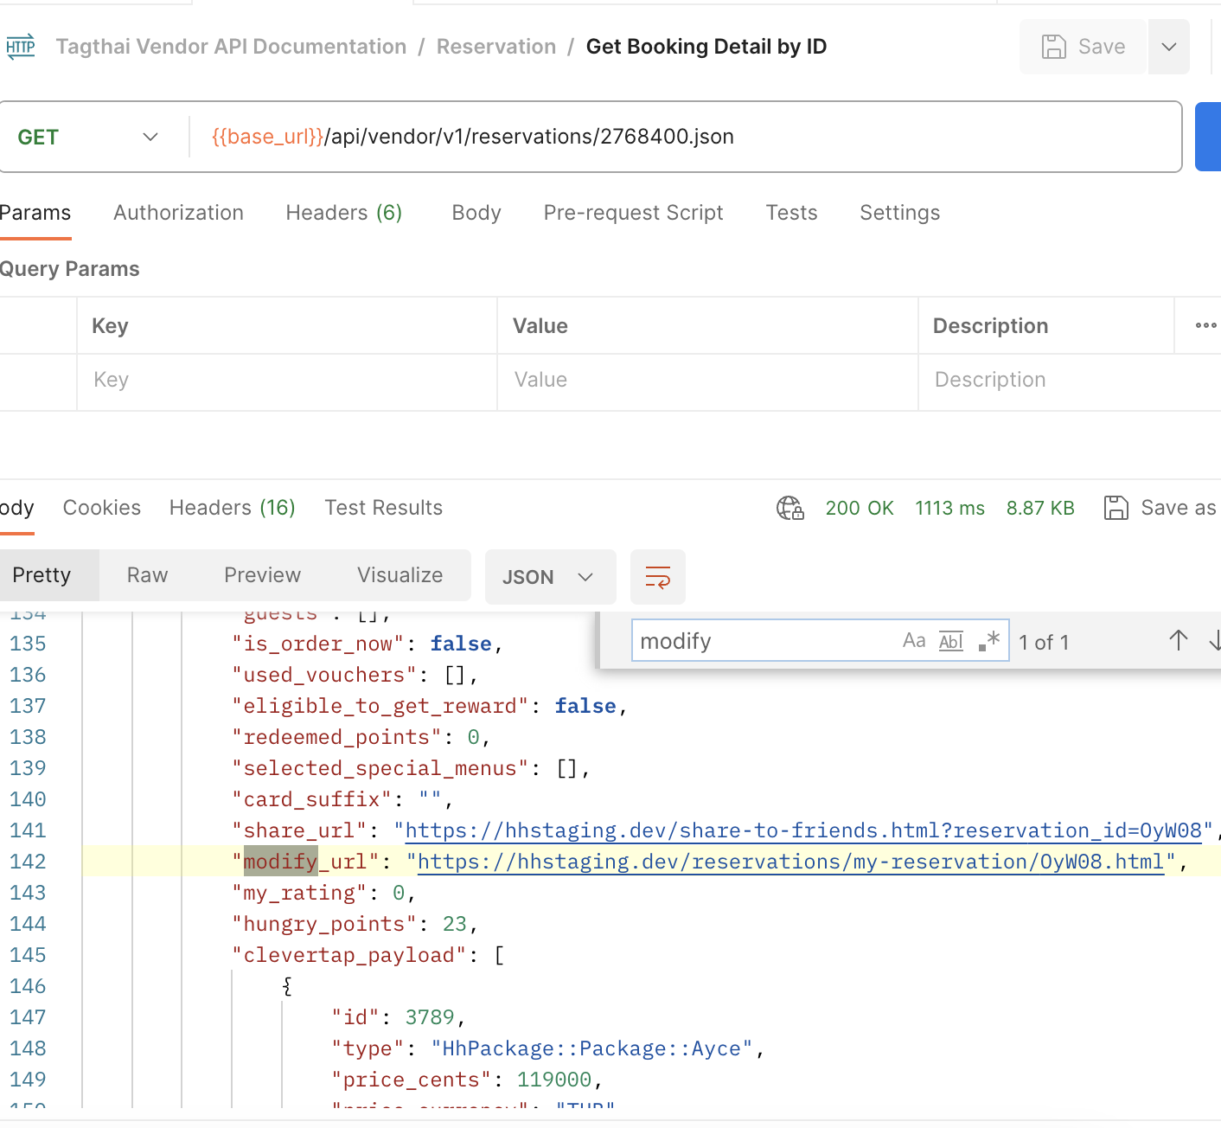Image resolution: width=1221 pixels, height=1128 pixels.
Task: Jump to previous search match with up arrow
Action: [1178, 641]
